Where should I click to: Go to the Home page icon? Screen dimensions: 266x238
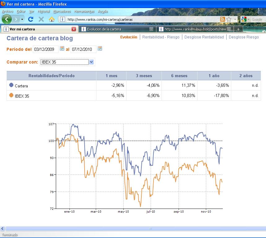pyautogui.click(x=52, y=19)
